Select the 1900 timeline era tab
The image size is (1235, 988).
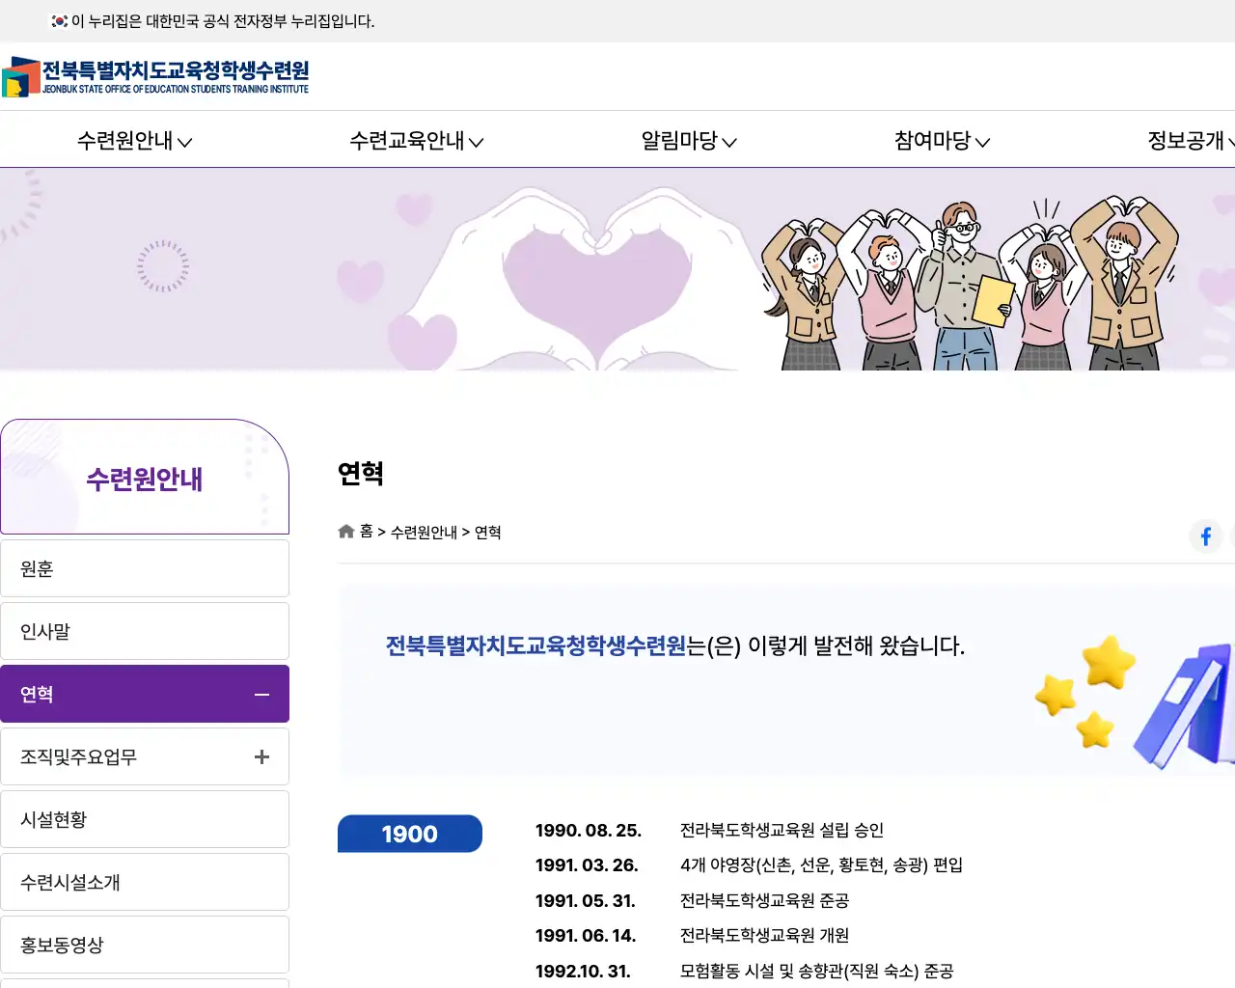[410, 834]
